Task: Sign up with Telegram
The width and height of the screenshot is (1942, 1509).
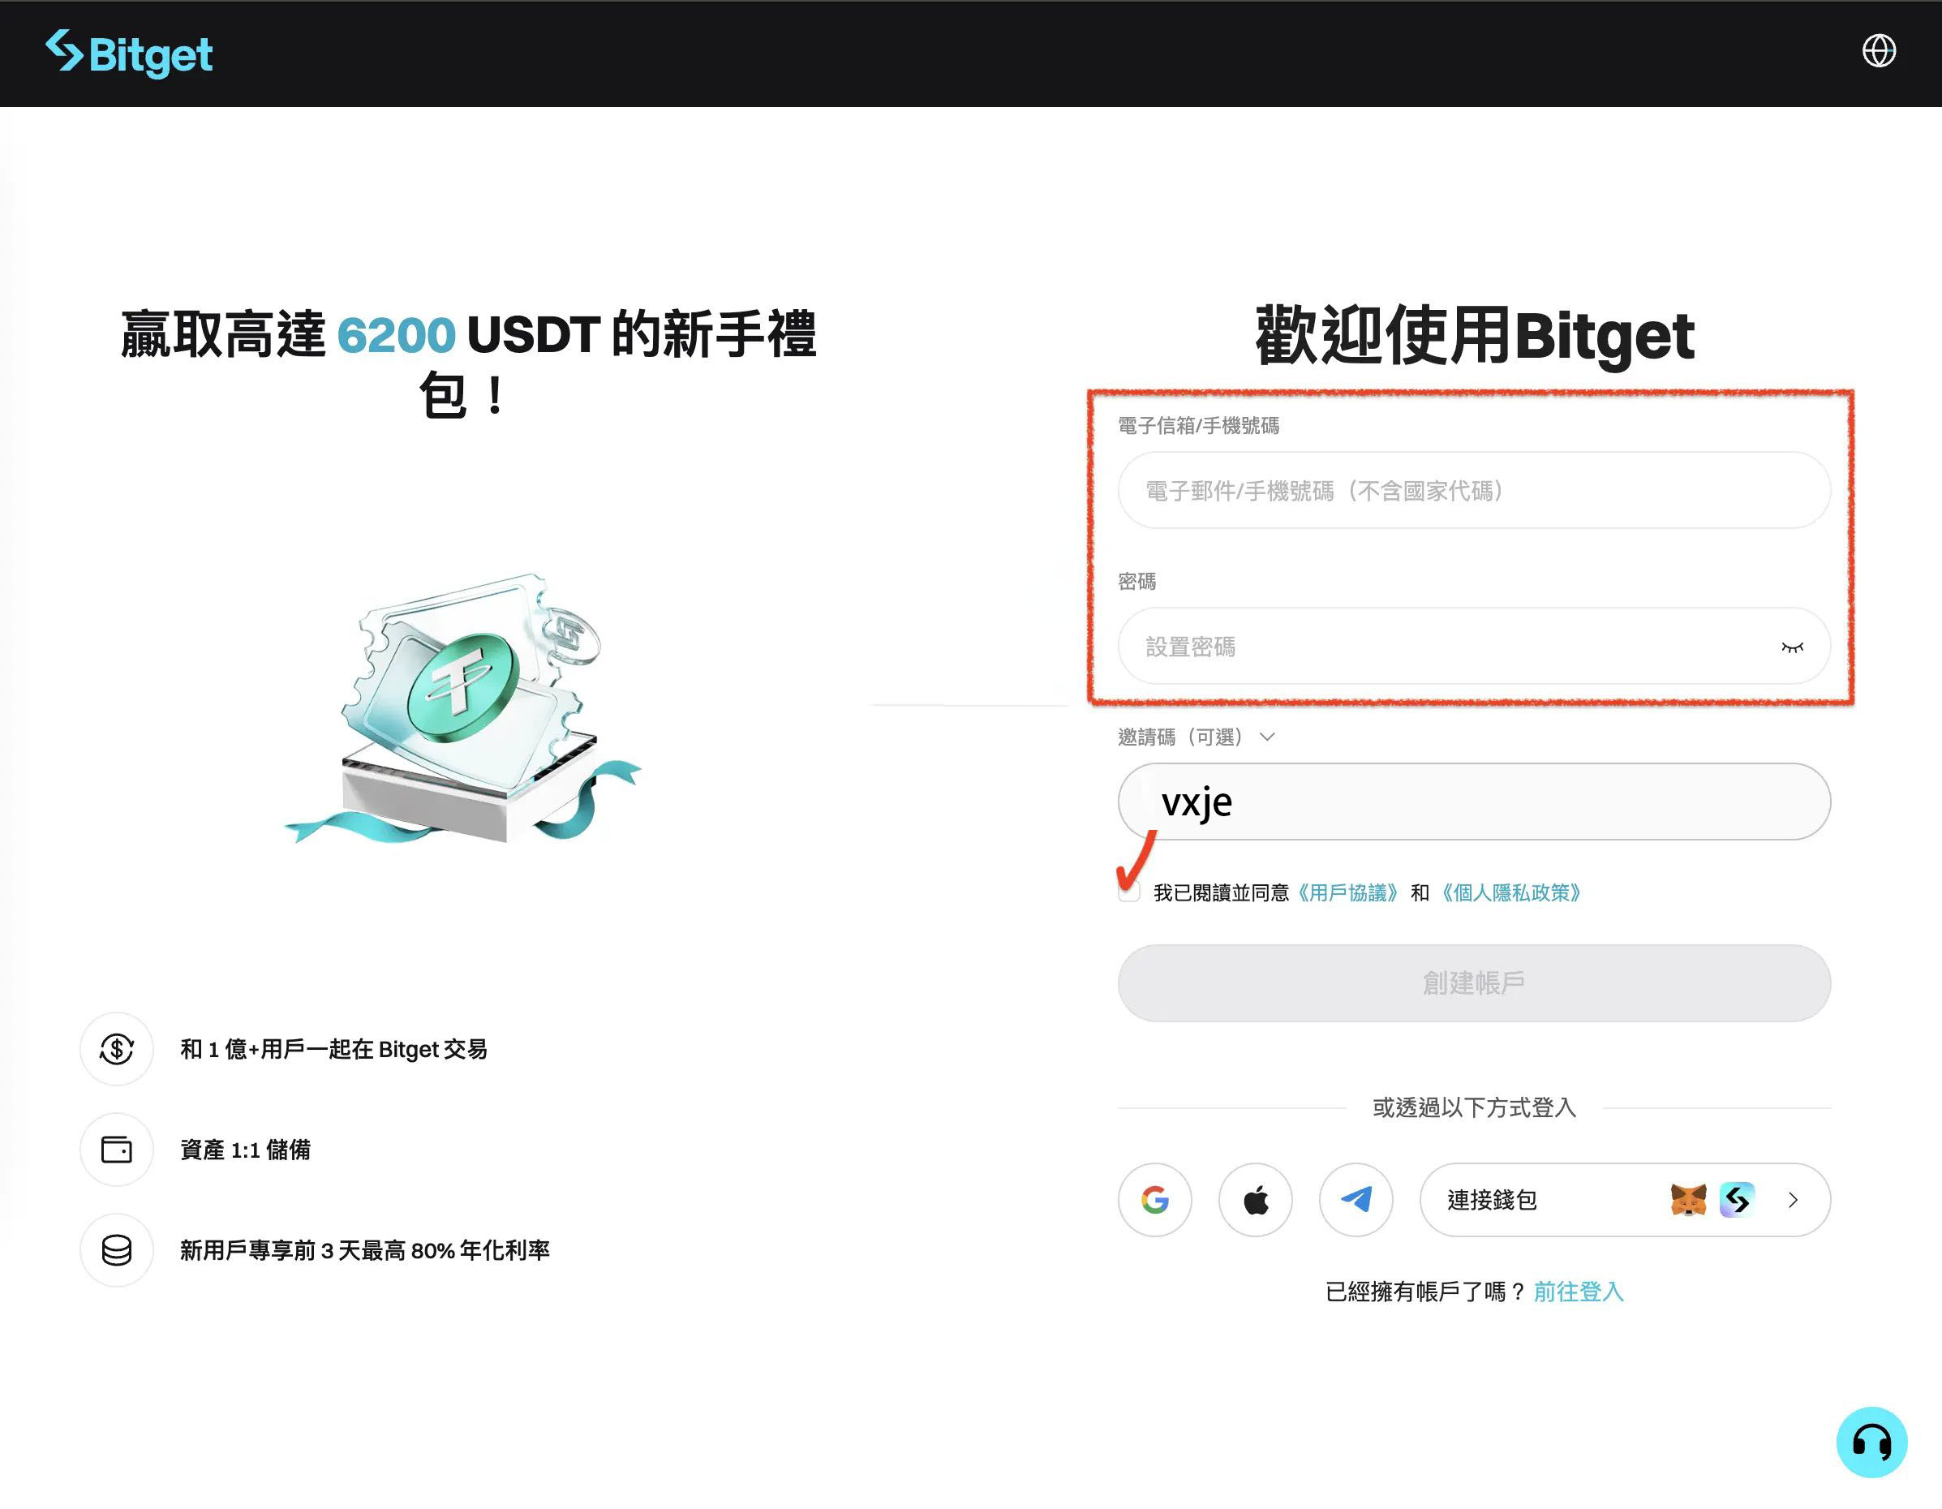Action: click(1356, 1200)
